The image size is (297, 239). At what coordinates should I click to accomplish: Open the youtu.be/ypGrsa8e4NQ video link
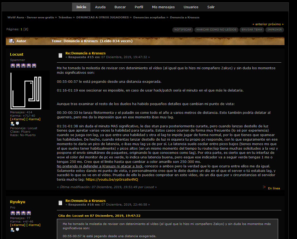[x=112, y=180]
